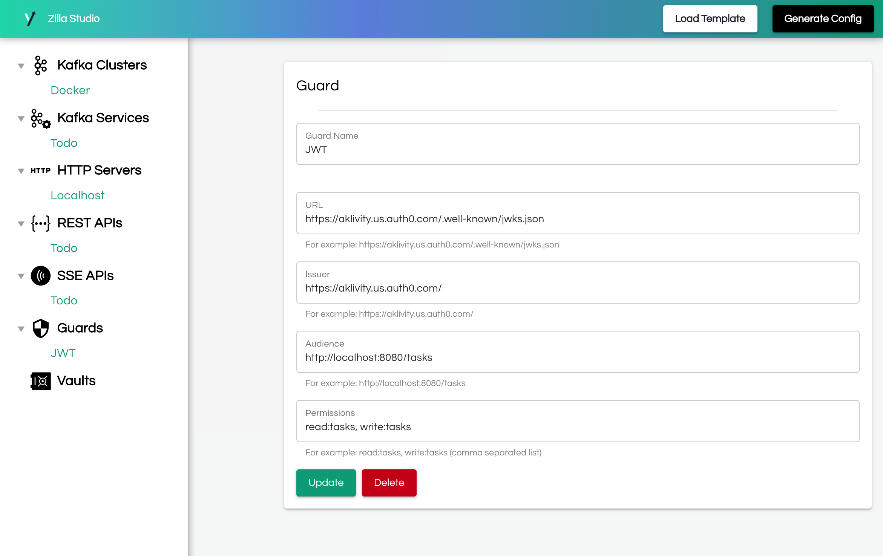Click the Zilla Studio logo icon
This screenshot has height=556, width=883.
click(30, 18)
